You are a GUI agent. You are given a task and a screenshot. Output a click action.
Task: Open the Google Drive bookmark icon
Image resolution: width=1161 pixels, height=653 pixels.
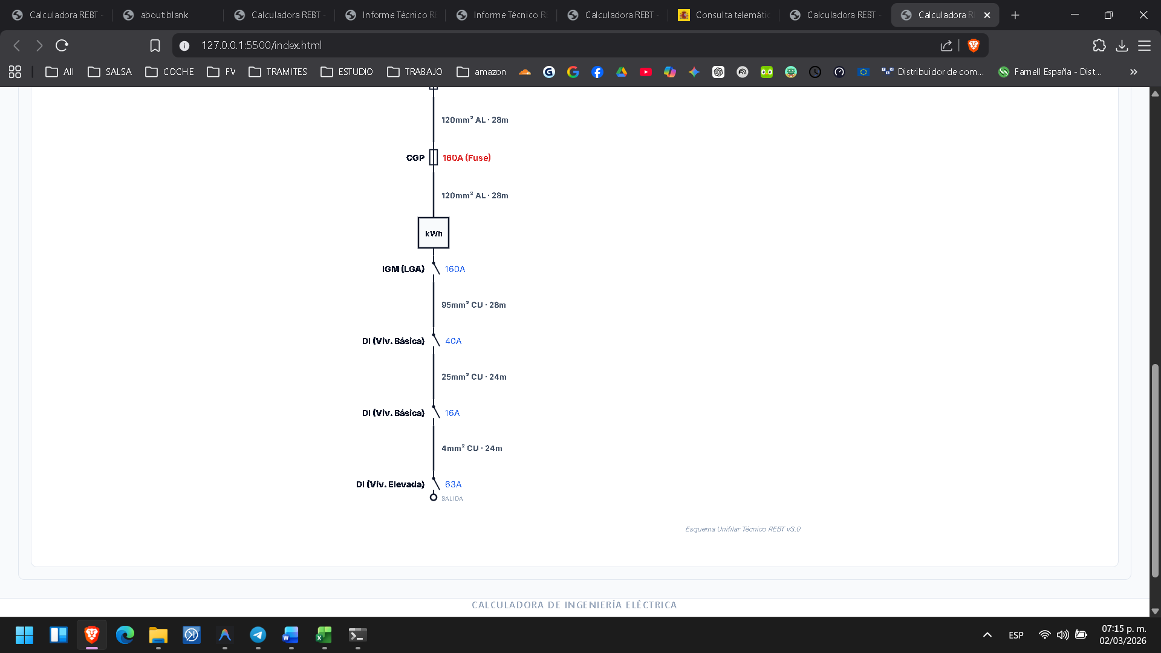pyautogui.click(x=621, y=72)
